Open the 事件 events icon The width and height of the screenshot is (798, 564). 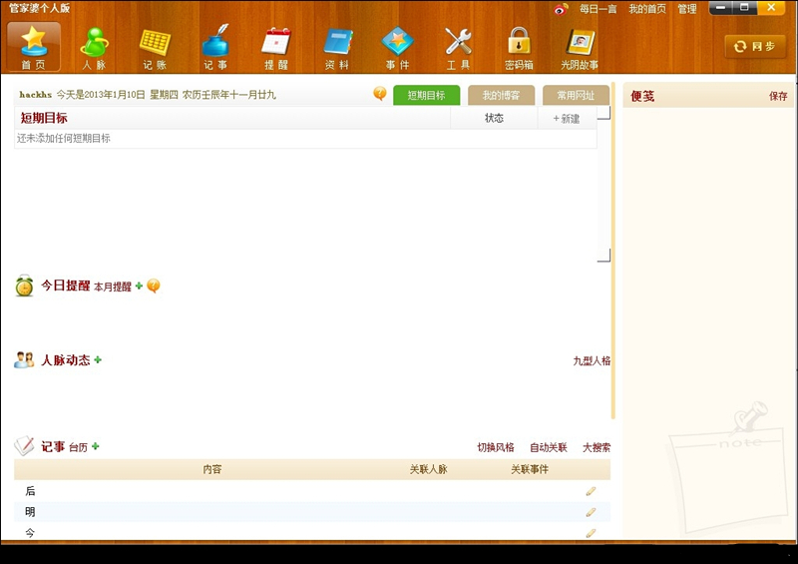click(397, 47)
